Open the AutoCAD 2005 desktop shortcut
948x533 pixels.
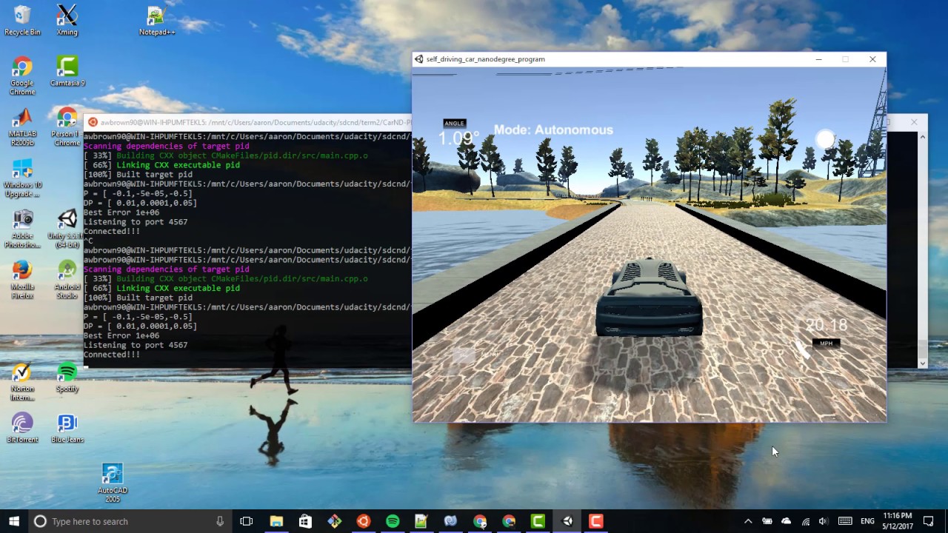pyautogui.click(x=112, y=484)
